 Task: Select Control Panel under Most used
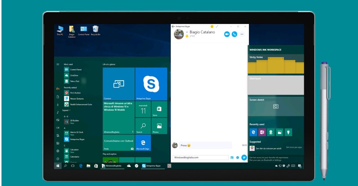[x=75, y=69]
